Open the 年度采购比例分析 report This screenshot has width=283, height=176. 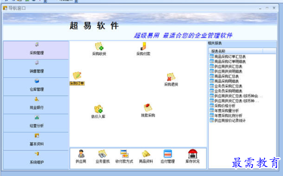(x=226, y=116)
